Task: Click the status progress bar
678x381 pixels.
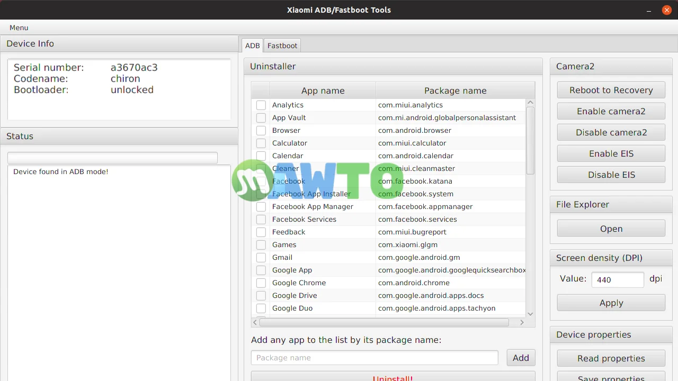Action: [112, 158]
